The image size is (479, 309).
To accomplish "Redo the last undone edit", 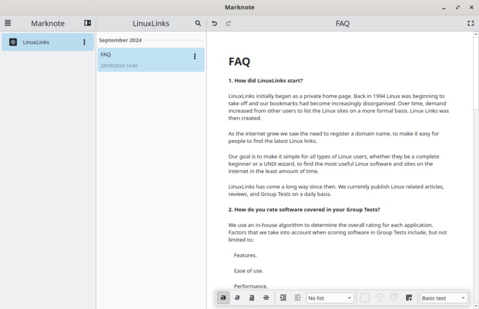I will pyautogui.click(x=228, y=23).
